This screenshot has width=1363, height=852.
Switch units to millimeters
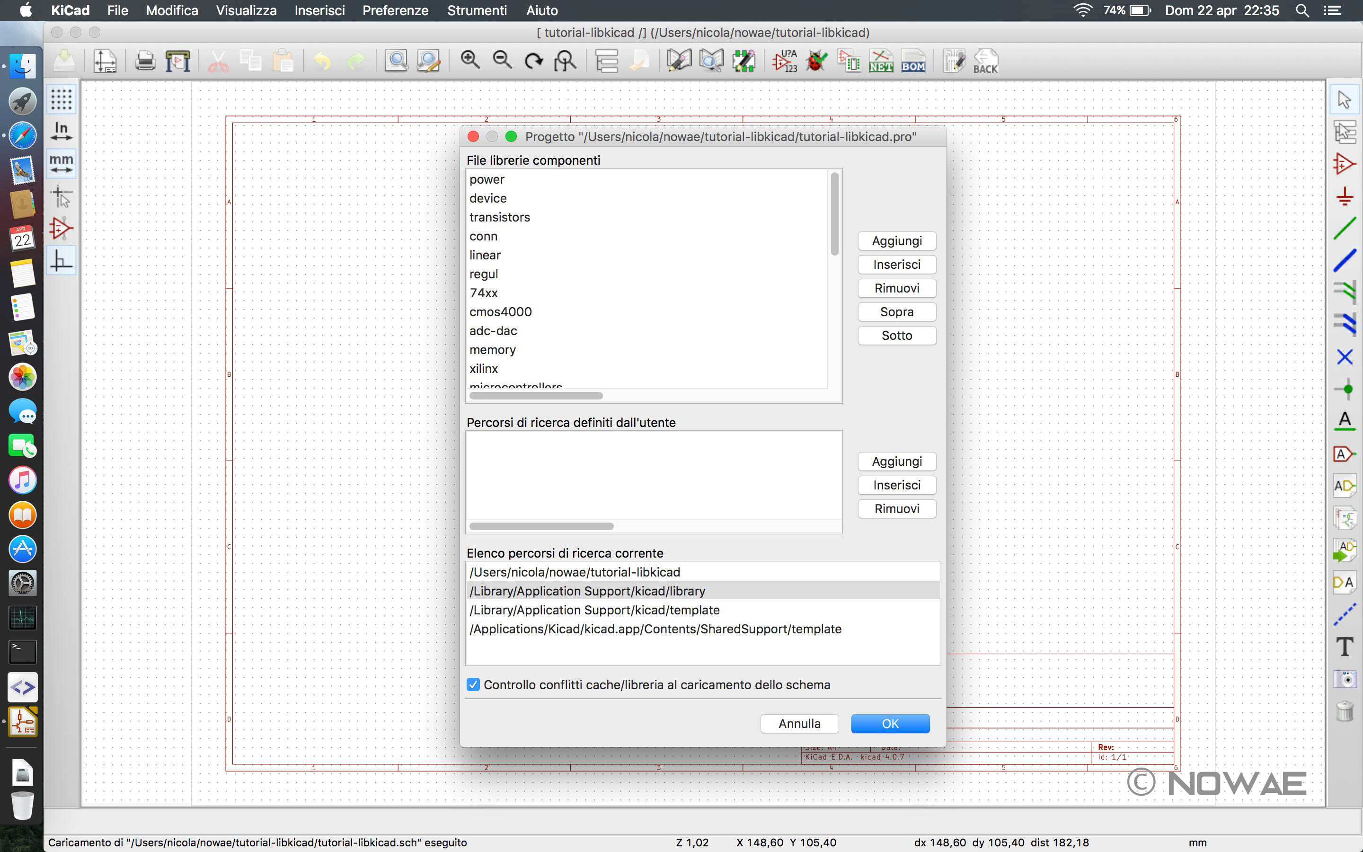click(x=62, y=163)
